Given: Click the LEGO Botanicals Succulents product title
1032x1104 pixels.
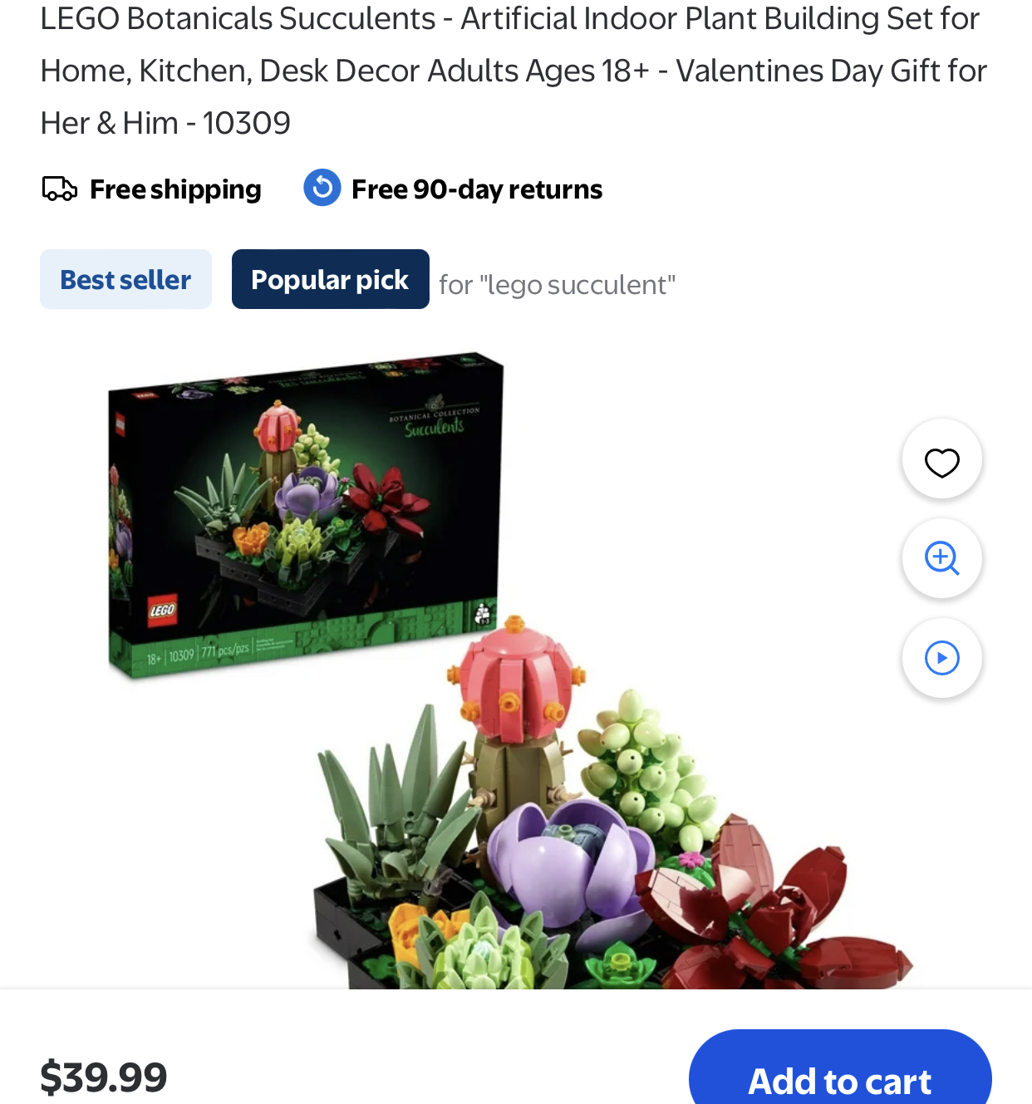Looking at the screenshot, I should (514, 71).
